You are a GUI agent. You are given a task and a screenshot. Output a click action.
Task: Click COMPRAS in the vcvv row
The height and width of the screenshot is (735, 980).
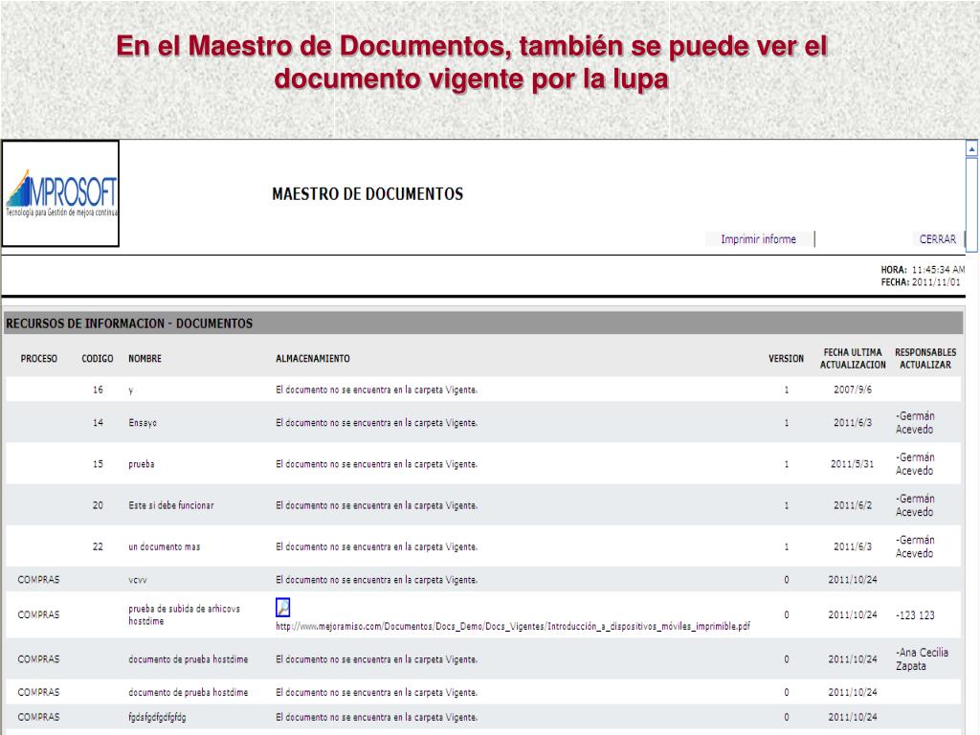pos(38,580)
